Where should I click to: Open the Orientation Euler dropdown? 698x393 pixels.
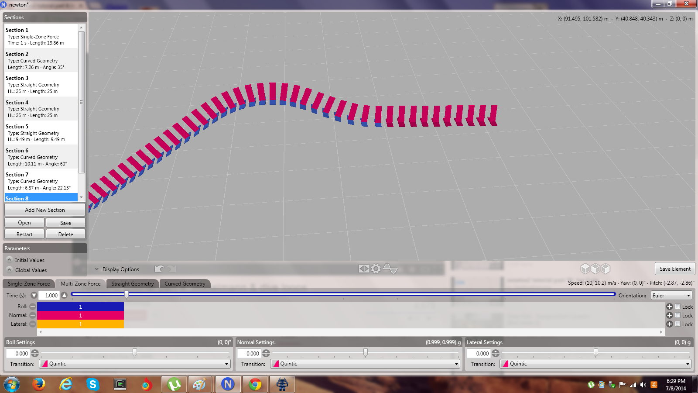pos(671,296)
